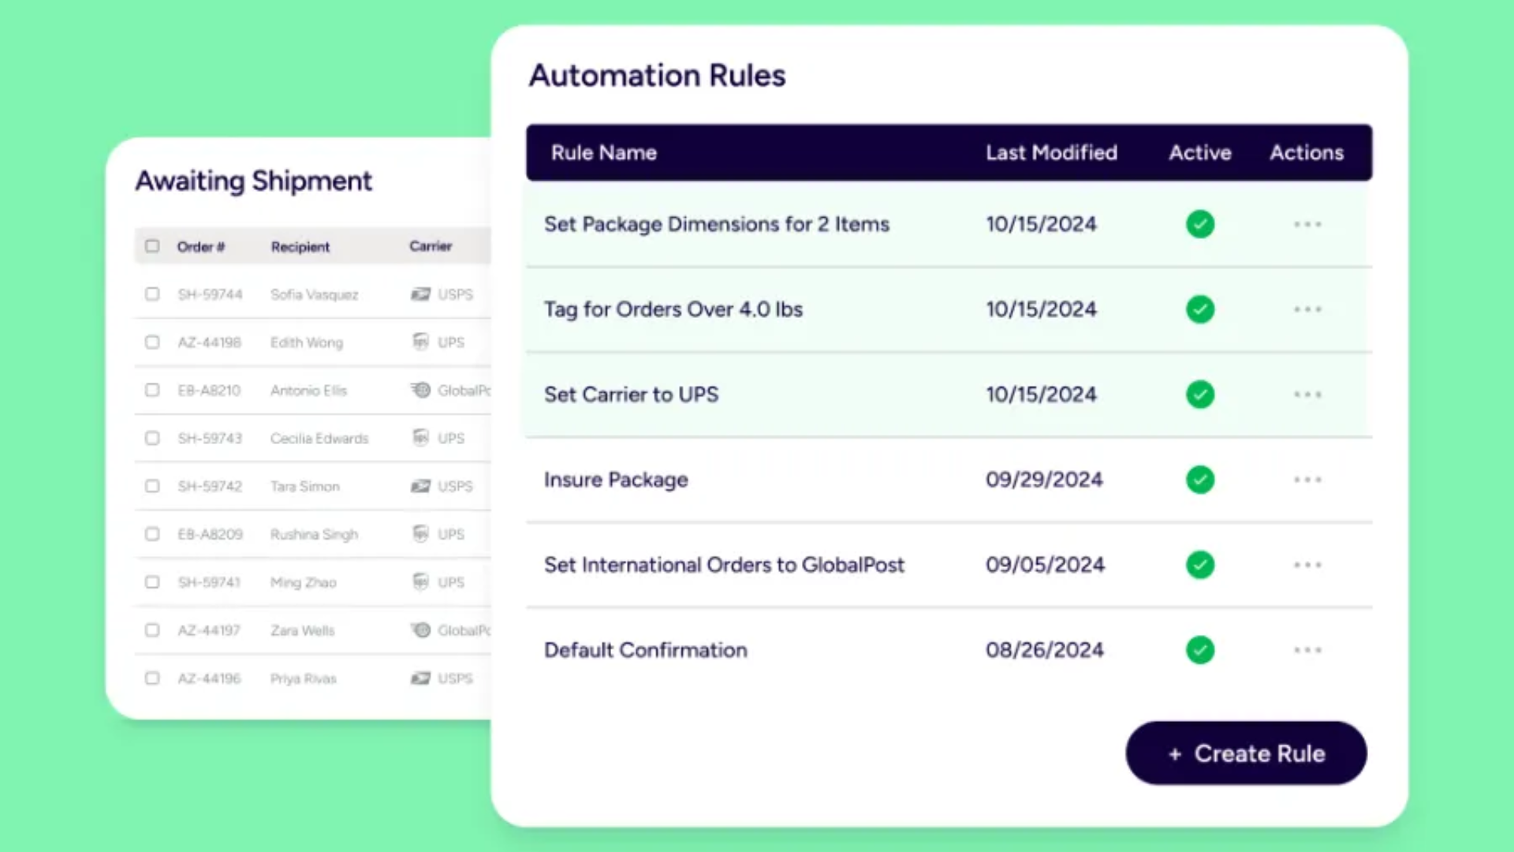Select order AZ-44197 checkbox

point(152,630)
